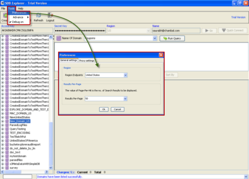This screenshot has height=179, width=249.
Task: Expand the New_Domain_US tree node
Action: (x=2, y=121)
